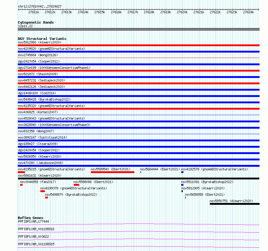The height and width of the screenshot is (251, 268).
Task: Click variant nsv5498428 (ByrskaBishop2022)
Action: (44, 99)
